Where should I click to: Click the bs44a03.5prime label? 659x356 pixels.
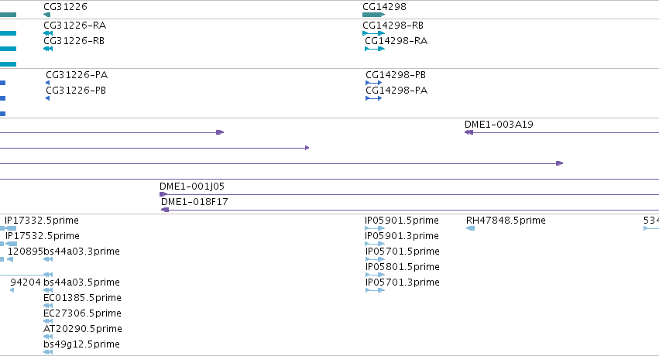pyautogui.click(x=81, y=282)
